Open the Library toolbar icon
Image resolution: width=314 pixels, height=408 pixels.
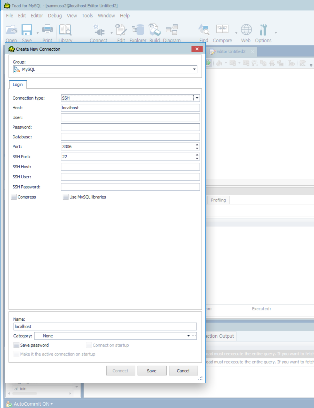(x=65, y=30)
